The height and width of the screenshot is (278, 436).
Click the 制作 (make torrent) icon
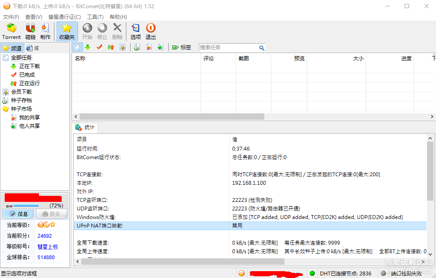[45, 31]
